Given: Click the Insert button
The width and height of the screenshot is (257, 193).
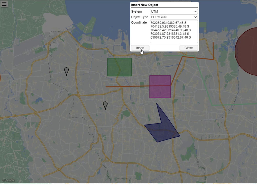Looking at the screenshot, I should coord(140,48).
